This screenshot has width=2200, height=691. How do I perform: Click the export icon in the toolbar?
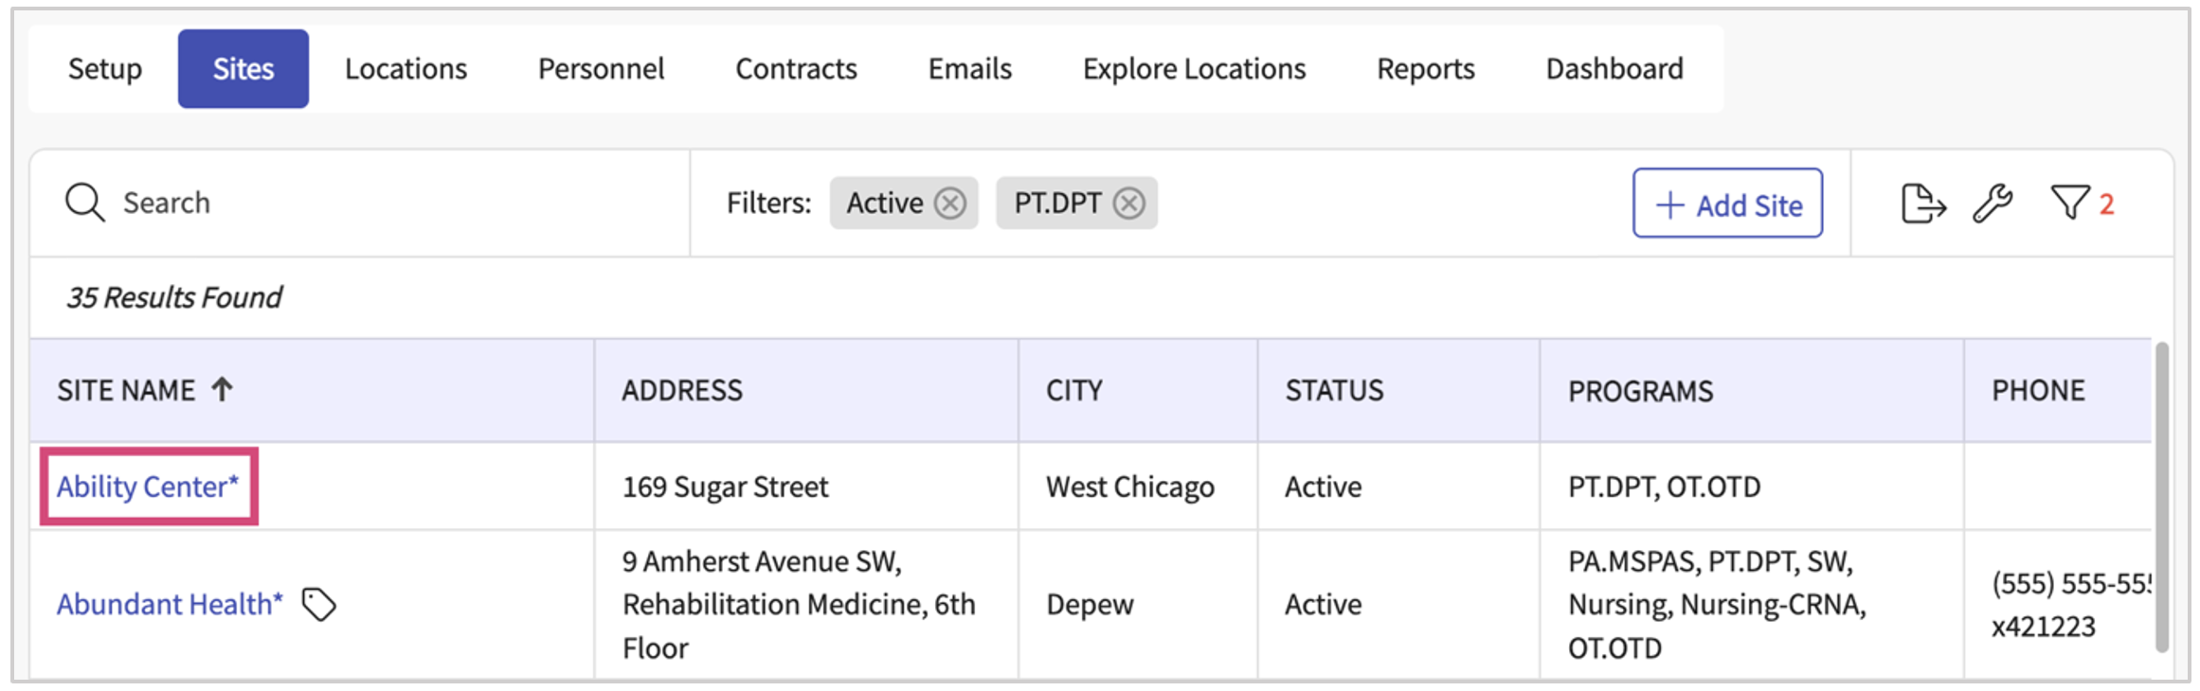click(x=1922, y=204)
